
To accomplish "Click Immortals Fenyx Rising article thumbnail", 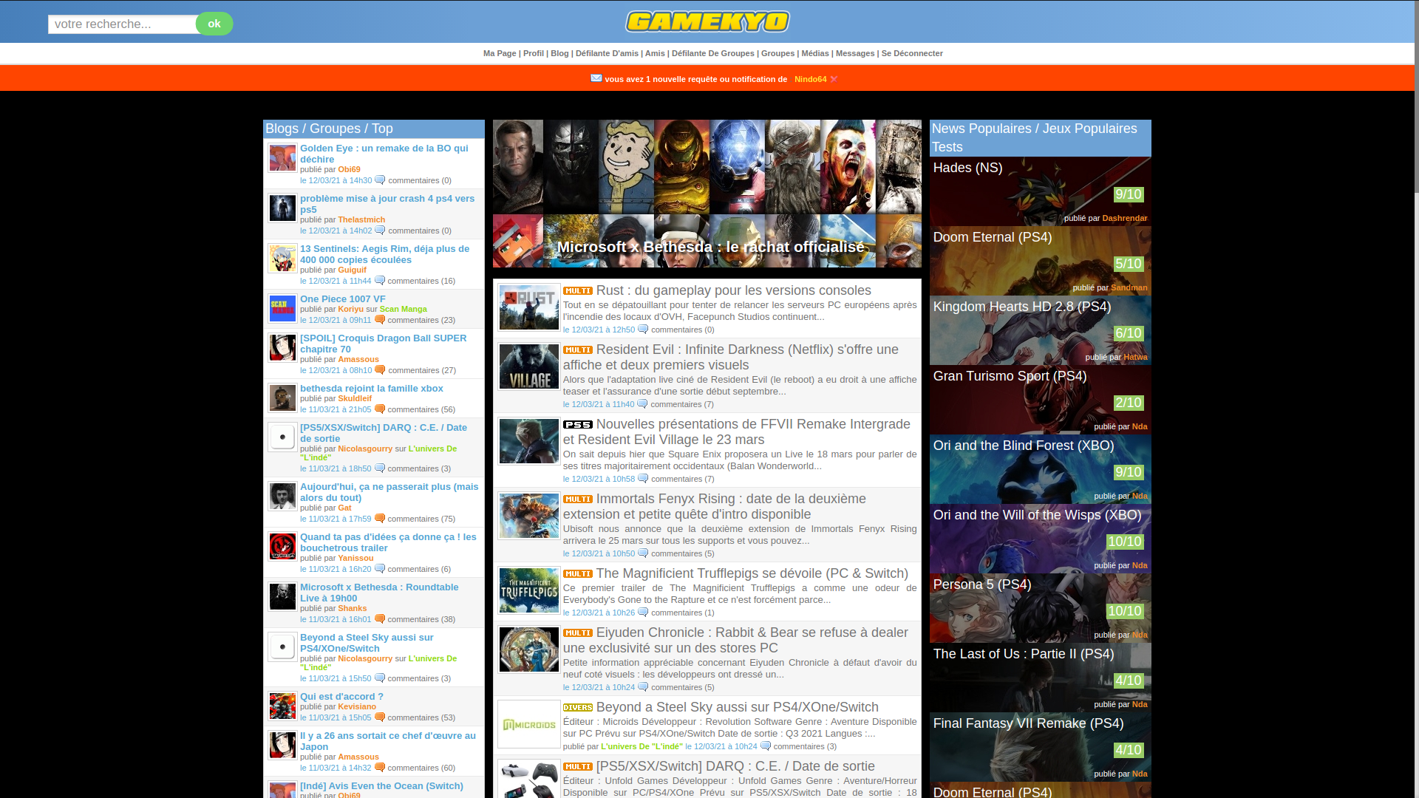I will coord(528,516).
